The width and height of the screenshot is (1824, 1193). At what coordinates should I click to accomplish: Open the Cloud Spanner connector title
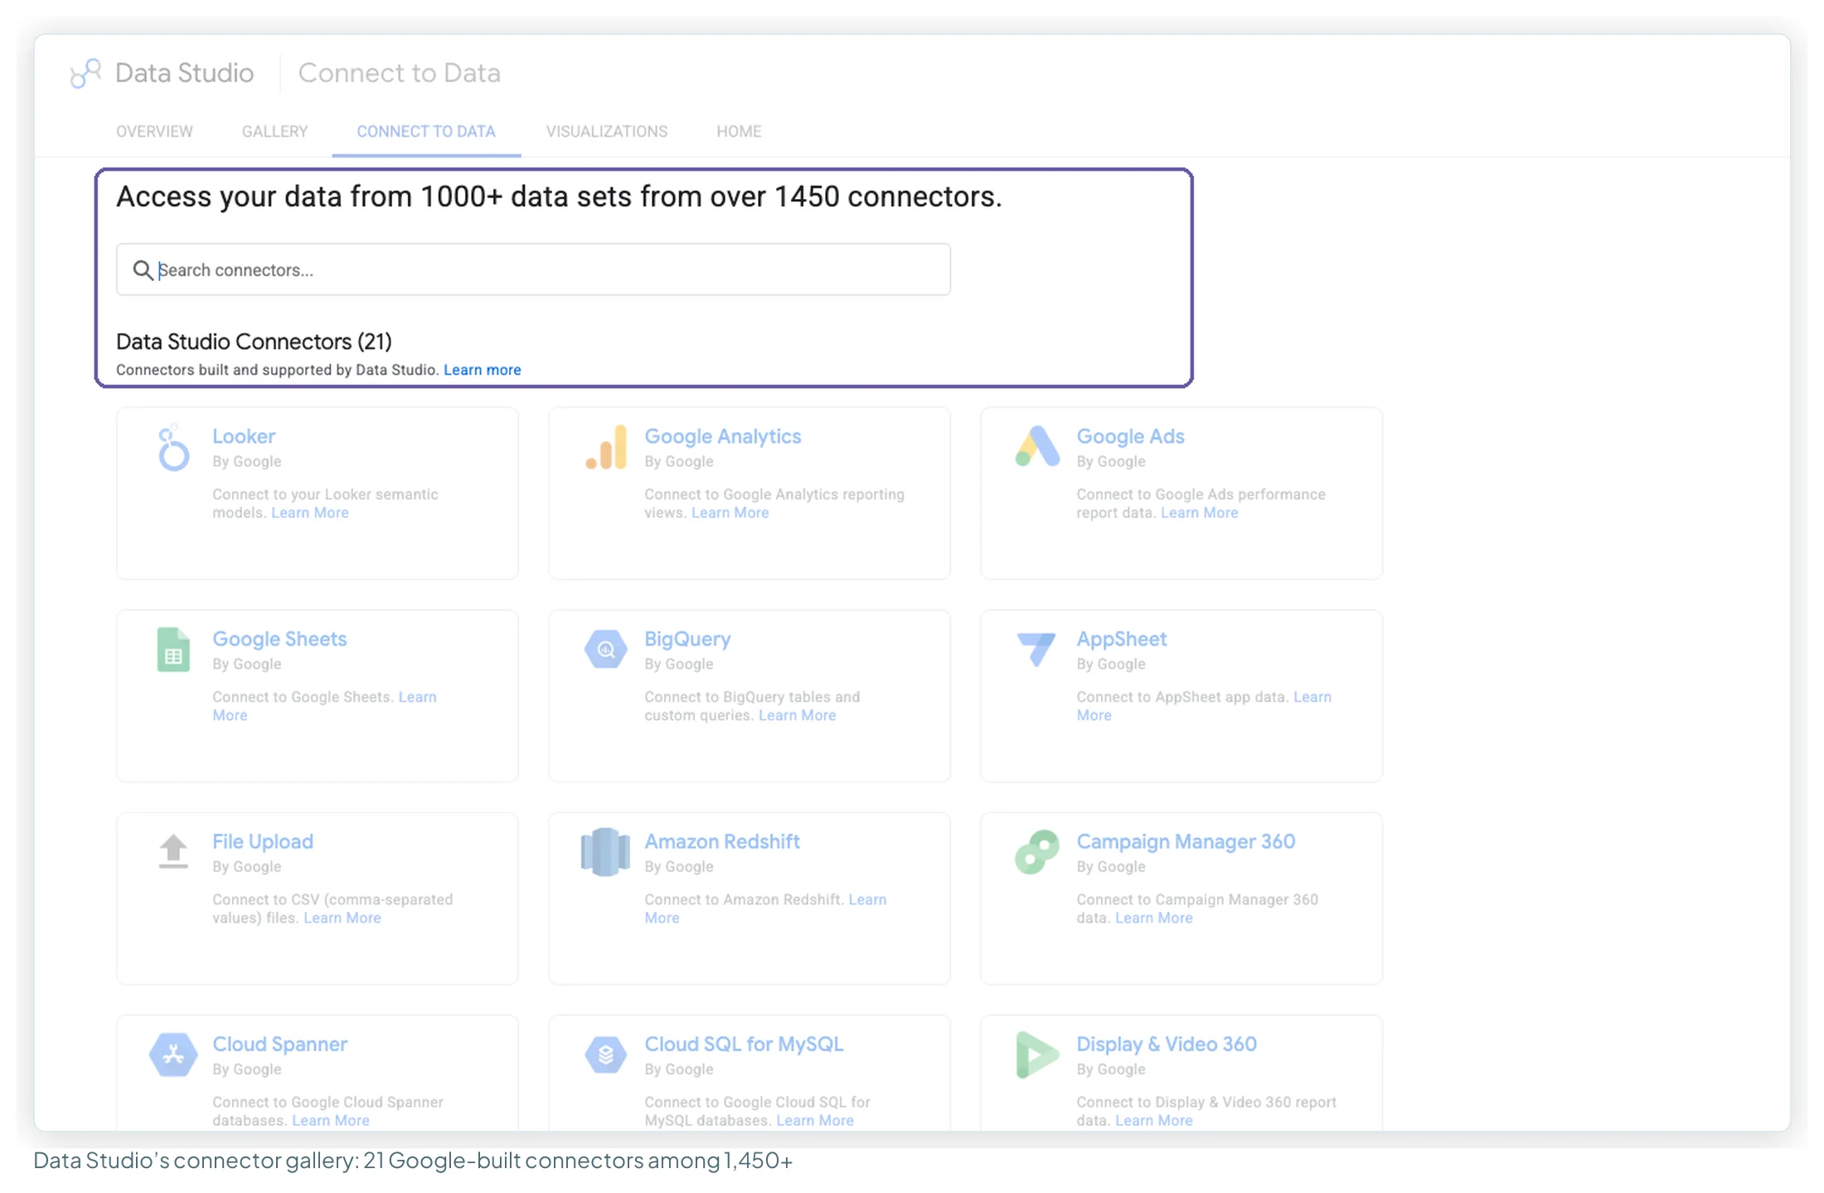pyautogui.click(x=280, y=1044)
